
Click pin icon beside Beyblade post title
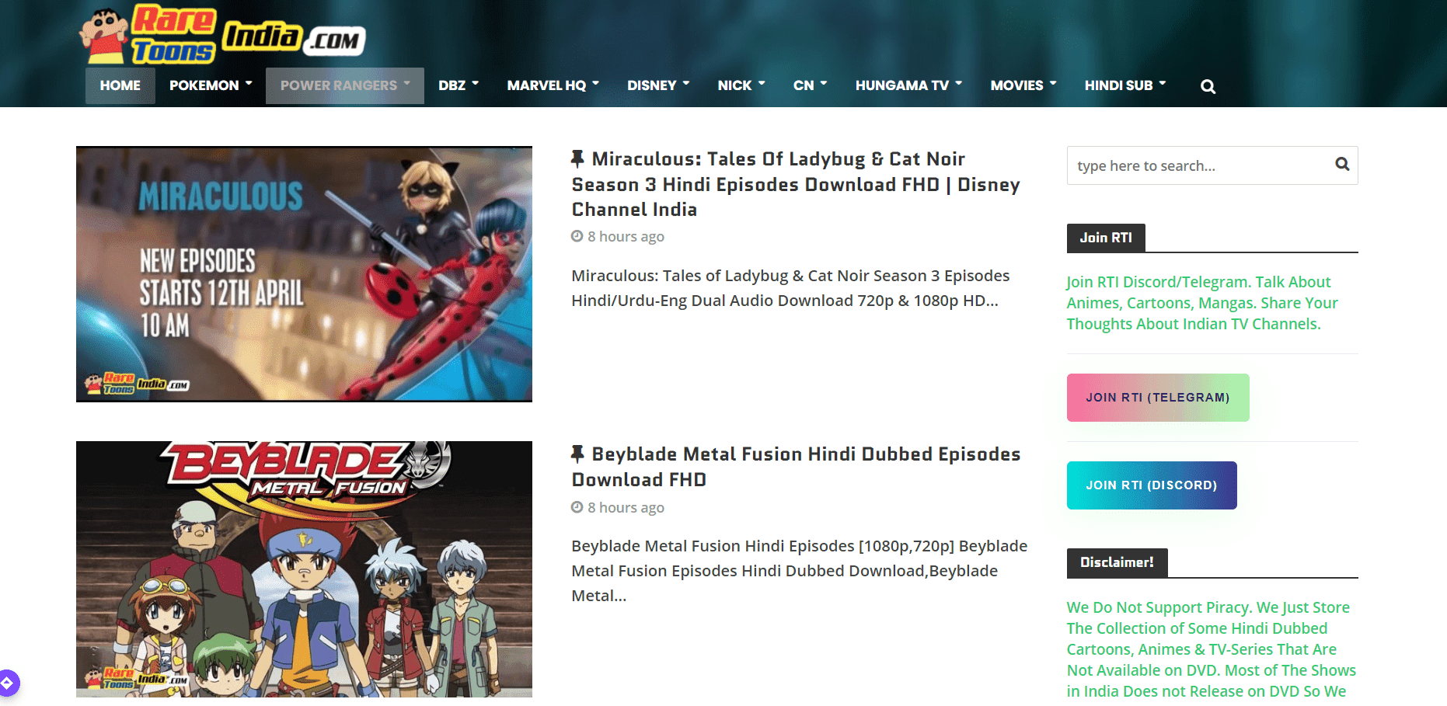(x=577, y=454)
